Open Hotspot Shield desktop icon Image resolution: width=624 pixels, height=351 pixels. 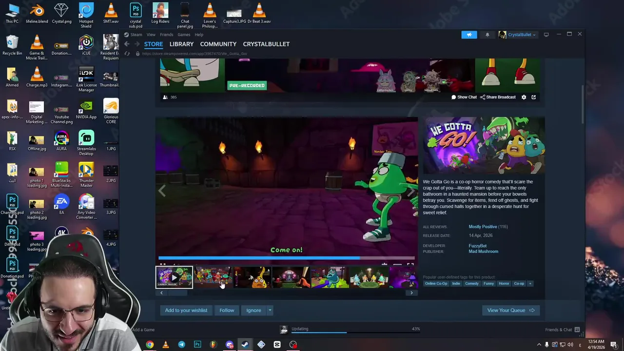click(86, 16)
